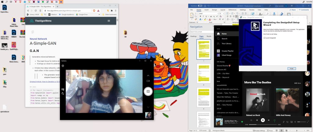Take a photo with the Camera shutter button
This screenshot has height=132, width=313.
(148, 91)
